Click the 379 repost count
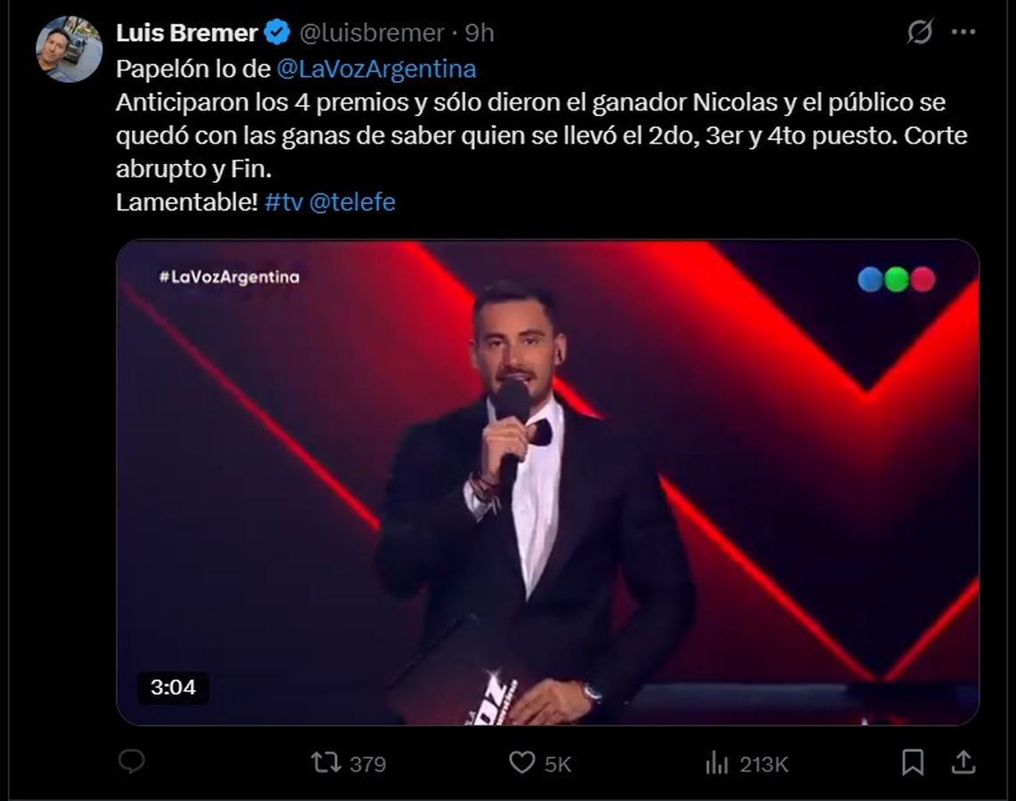This screenshot has height=801, width=1016. pos(368,764)
